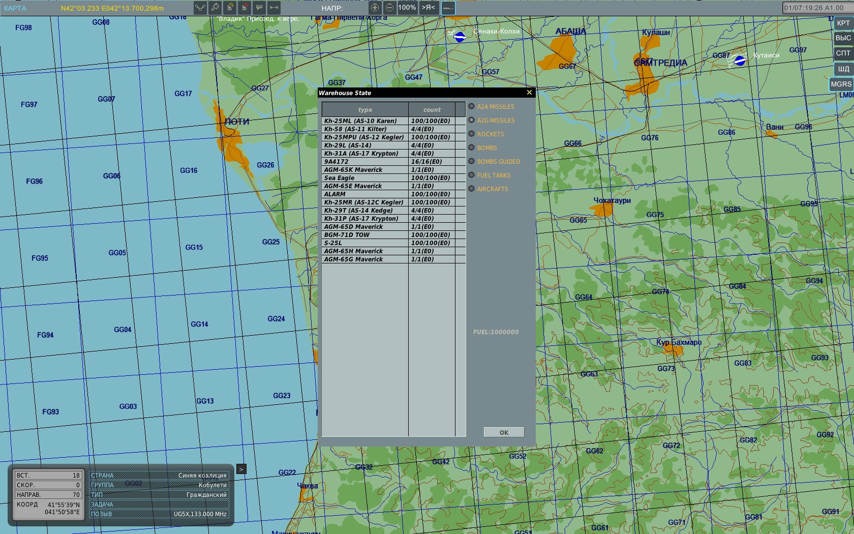Select BGM-71D TOW row
854x534 pixels.
(x=393, y=235)
